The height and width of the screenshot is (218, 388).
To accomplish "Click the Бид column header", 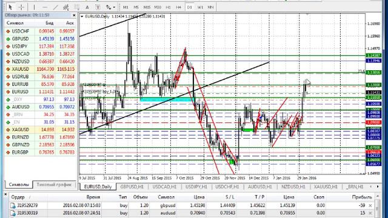I will pos(50,23).
